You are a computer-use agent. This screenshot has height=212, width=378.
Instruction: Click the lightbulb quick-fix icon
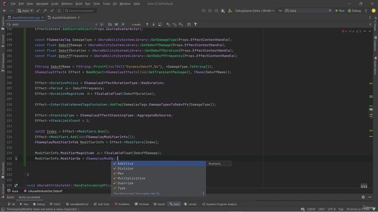[16, 158]
